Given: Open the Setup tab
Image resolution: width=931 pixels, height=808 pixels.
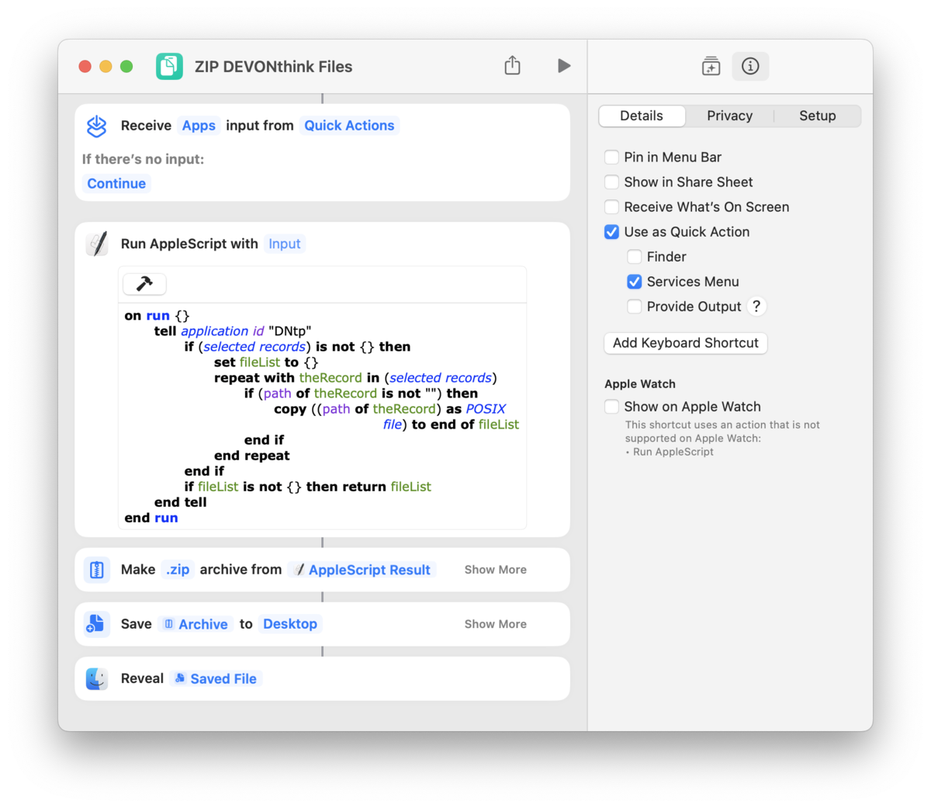Looking at the screenshot, I should [817, 116].
